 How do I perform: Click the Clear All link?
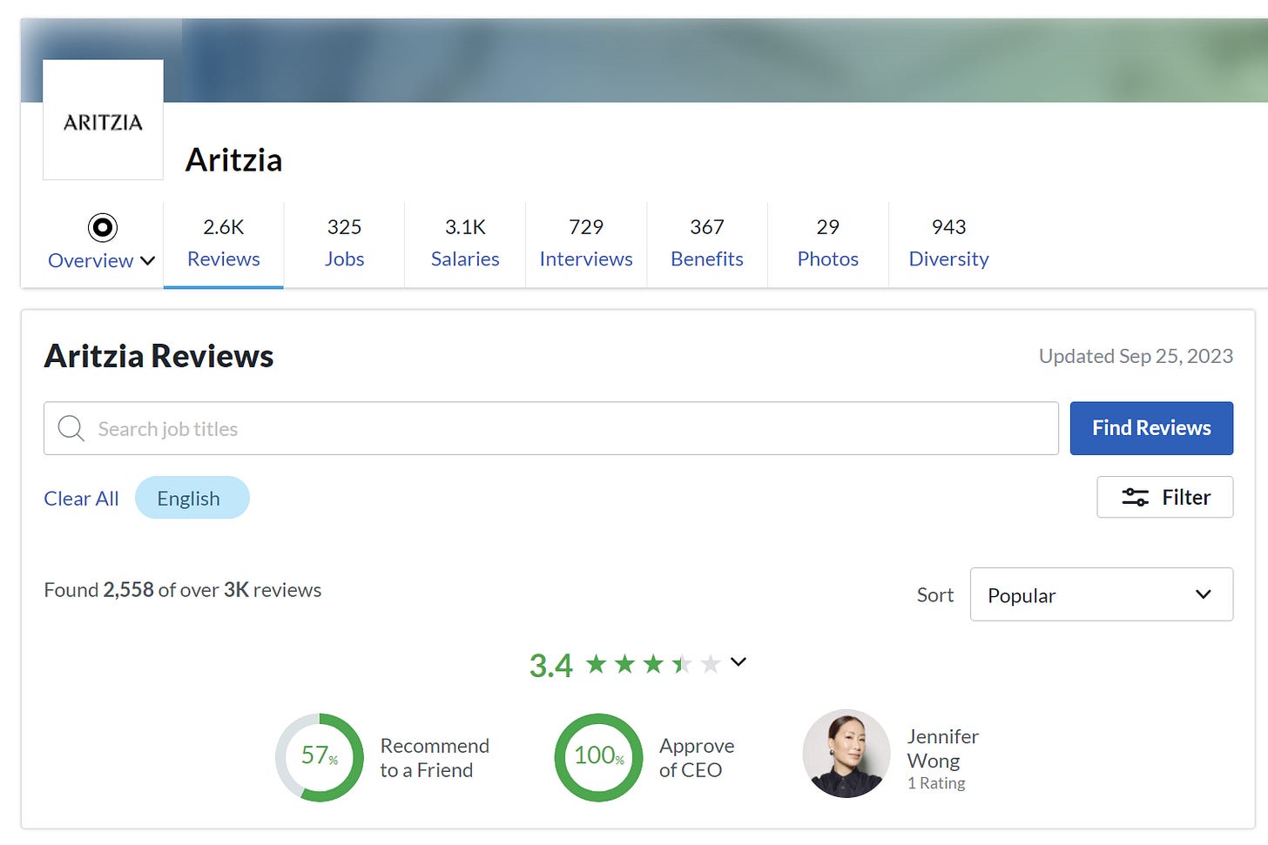pyautogui.click(x=81, y=499)
